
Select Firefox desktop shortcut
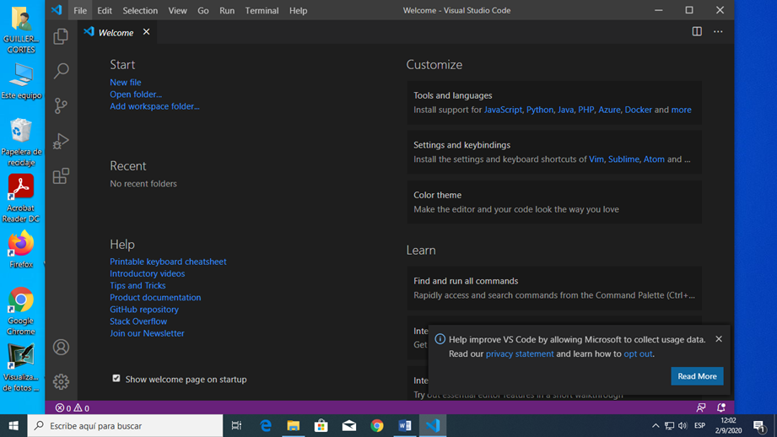21,249
